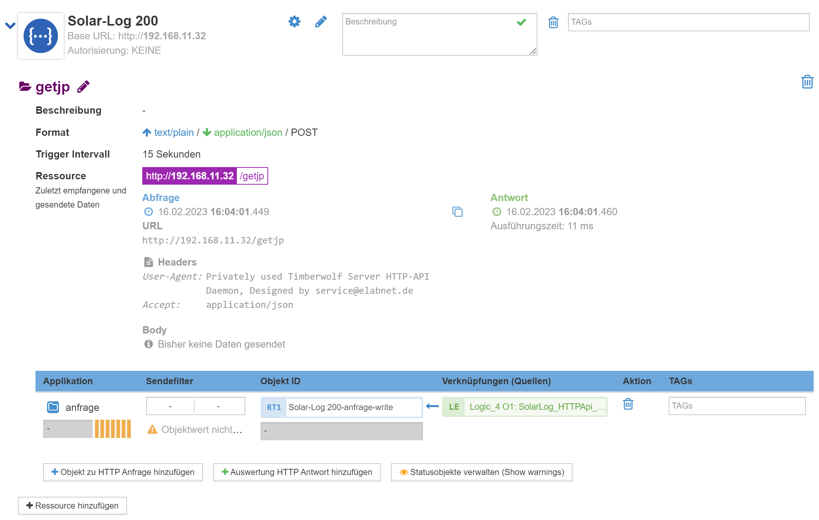Open Solar-Log 200 settings gear
This screenshot has height=520, width=819.
pyautogui.click(x=294, y=21)
